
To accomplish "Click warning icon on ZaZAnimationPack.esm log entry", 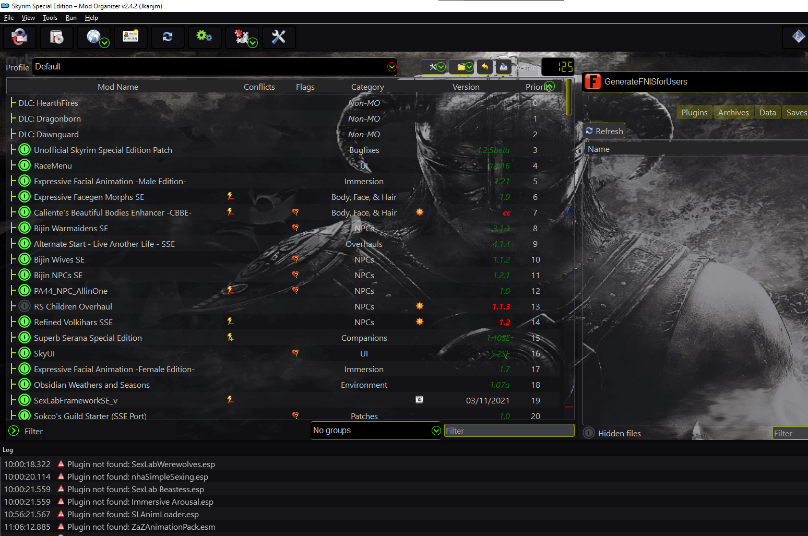I will (61, 527).
